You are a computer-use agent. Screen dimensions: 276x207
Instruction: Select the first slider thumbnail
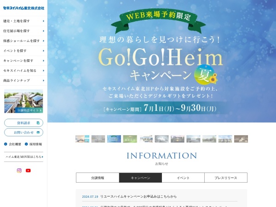click(82, 139)
